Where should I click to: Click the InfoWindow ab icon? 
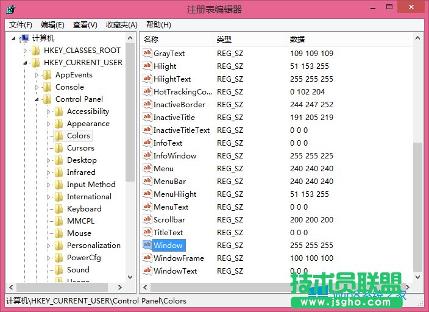click(x=147, y=155)
